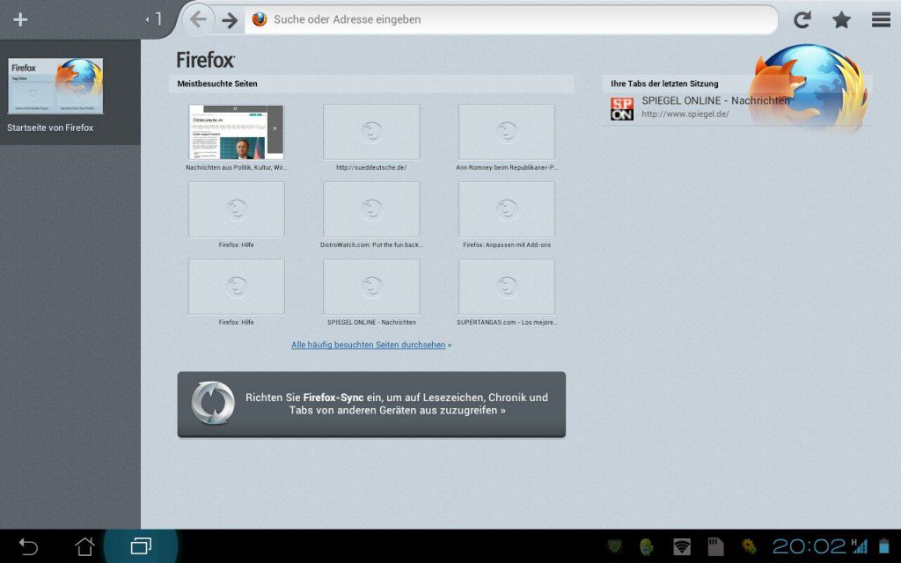Click the Firefox Sync arrows icon
The height and width of the screenshot is (563, 901).
pyautogui.click(x=213, y=403)
